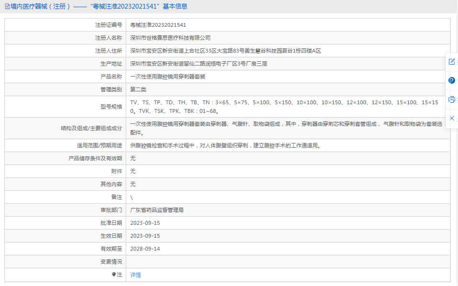The height and width of the screenshot is (286, 458).
Task: Click the 变更情况 row label
Action: pos(111,262)
